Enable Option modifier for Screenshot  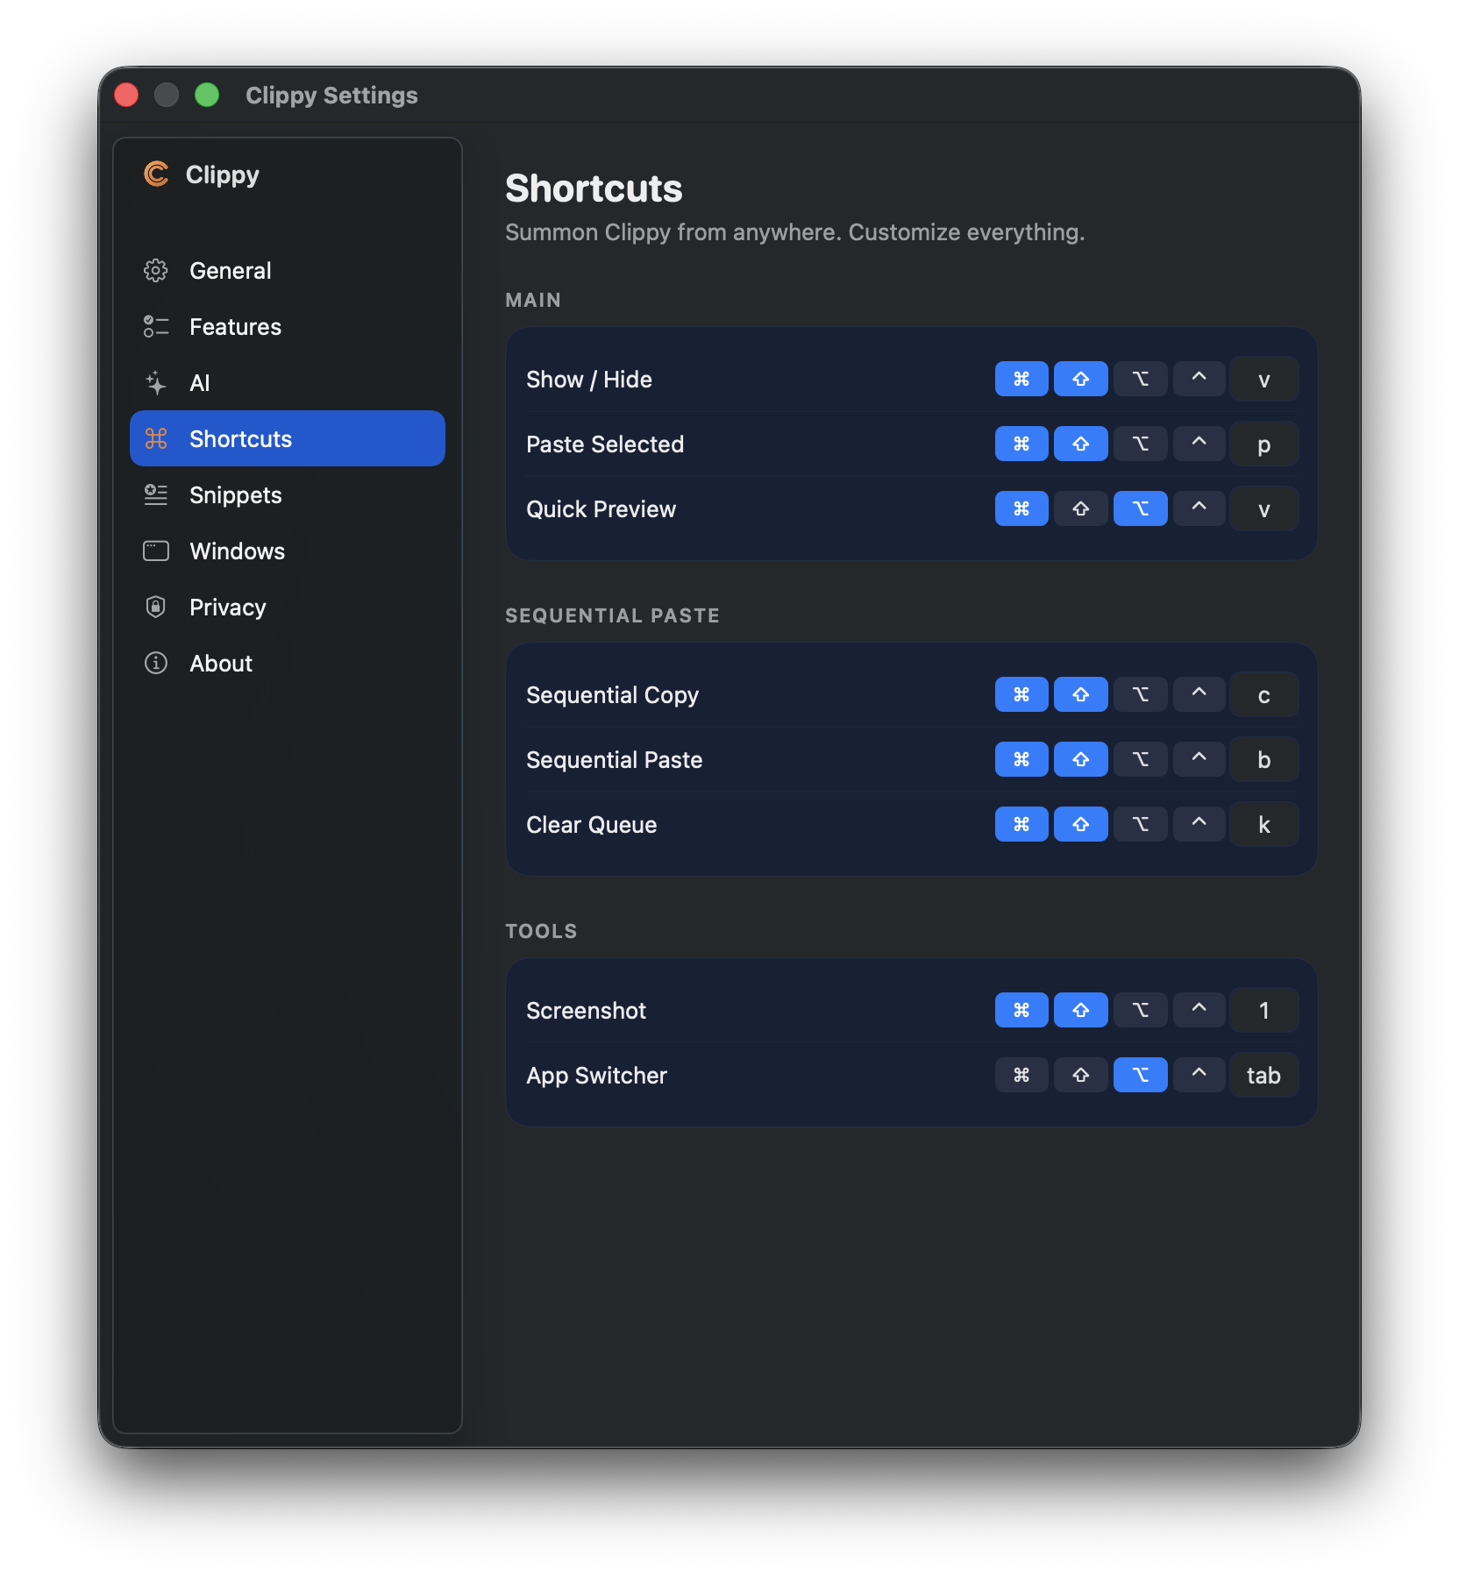point(1141,1011)
